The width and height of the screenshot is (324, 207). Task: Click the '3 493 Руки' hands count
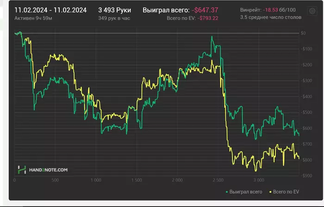coord(115,10)
